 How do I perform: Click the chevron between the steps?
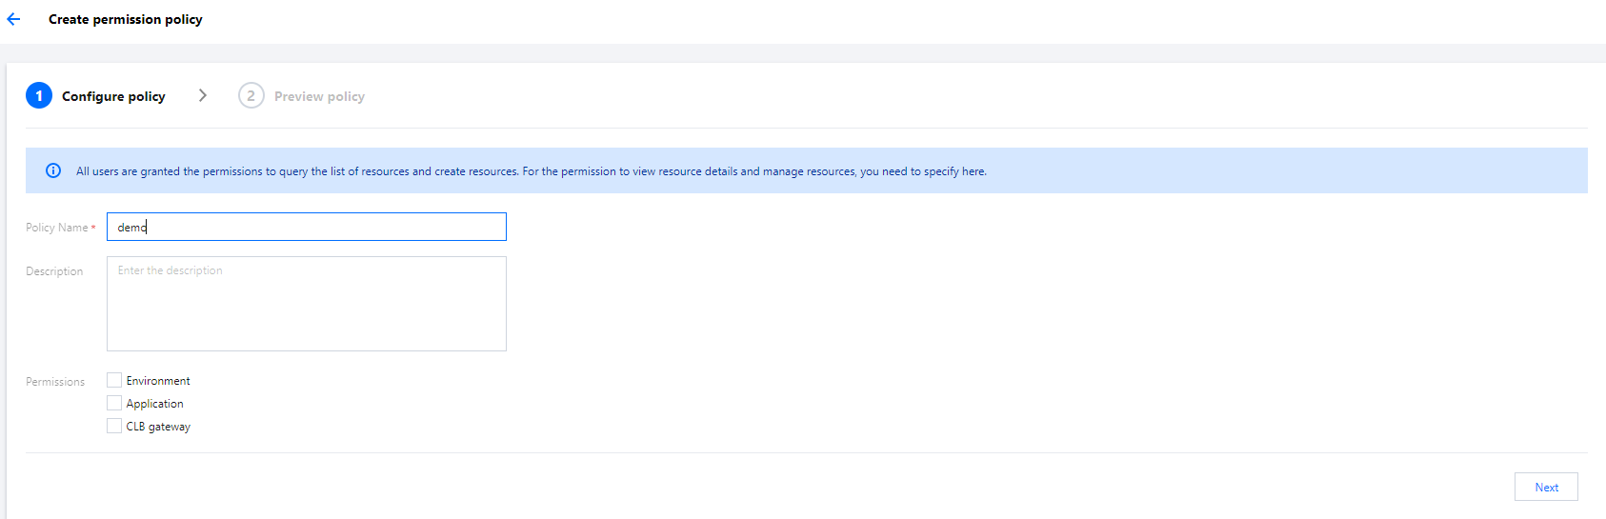pyautogui.click(x=203, y=95)
